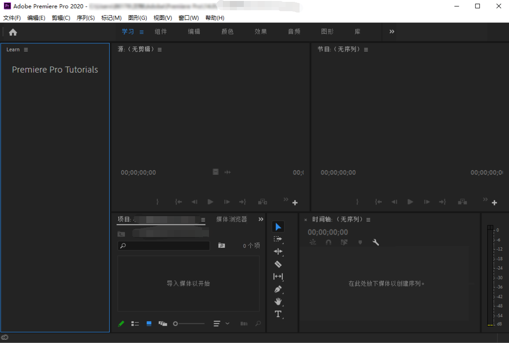Adjust the thumbnail zoom slider in Project panel
Viewport: 509px width, 343px height.
pos(175,323)
